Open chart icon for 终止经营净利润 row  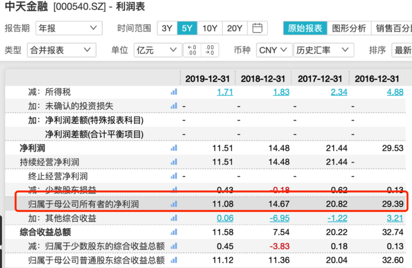pos(174,176)
